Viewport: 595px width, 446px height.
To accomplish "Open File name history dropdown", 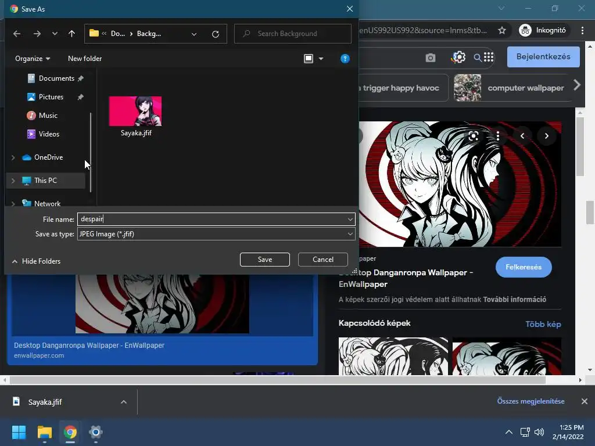I will pyautogui.click(x=350, y=219).
